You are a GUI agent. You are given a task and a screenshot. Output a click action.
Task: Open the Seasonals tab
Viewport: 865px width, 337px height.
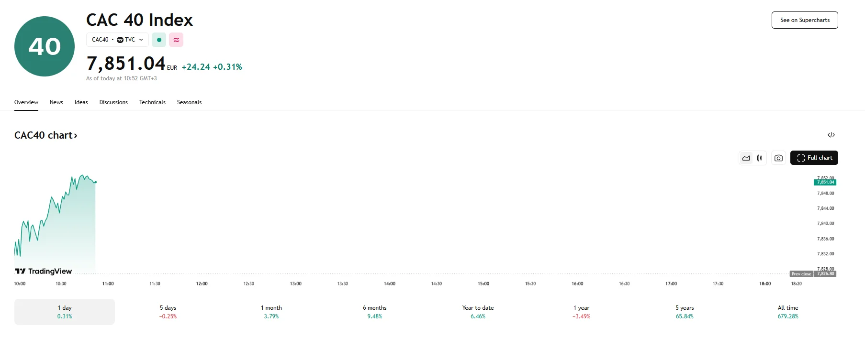click(189, 102)
